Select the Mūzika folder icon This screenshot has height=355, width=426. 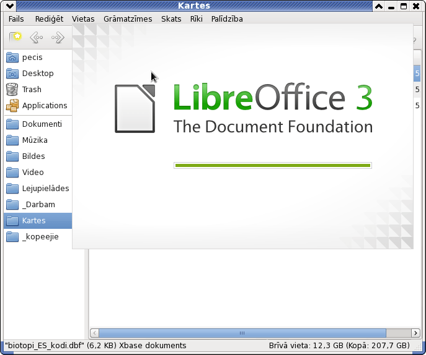pos(12,140)
